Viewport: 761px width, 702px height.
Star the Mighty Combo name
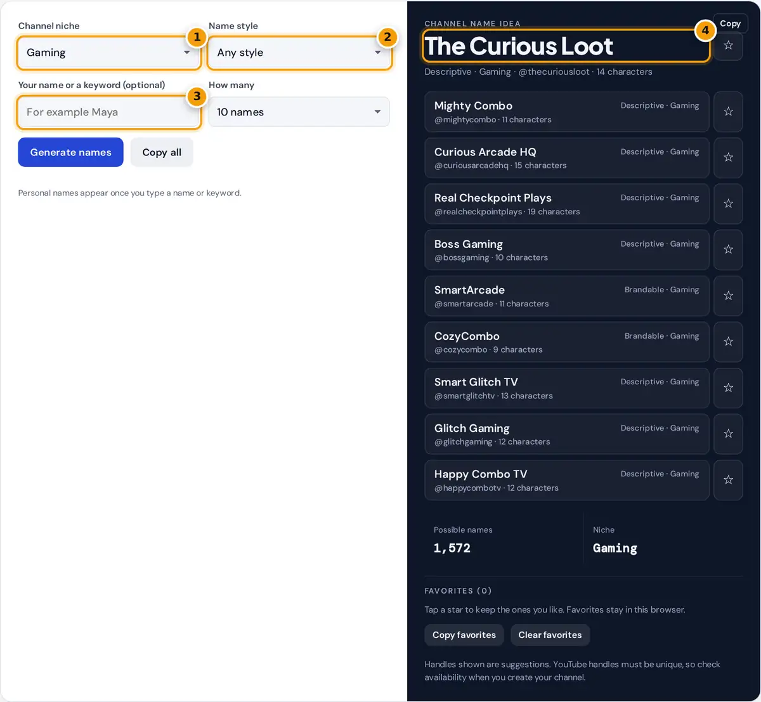(728, 112)
